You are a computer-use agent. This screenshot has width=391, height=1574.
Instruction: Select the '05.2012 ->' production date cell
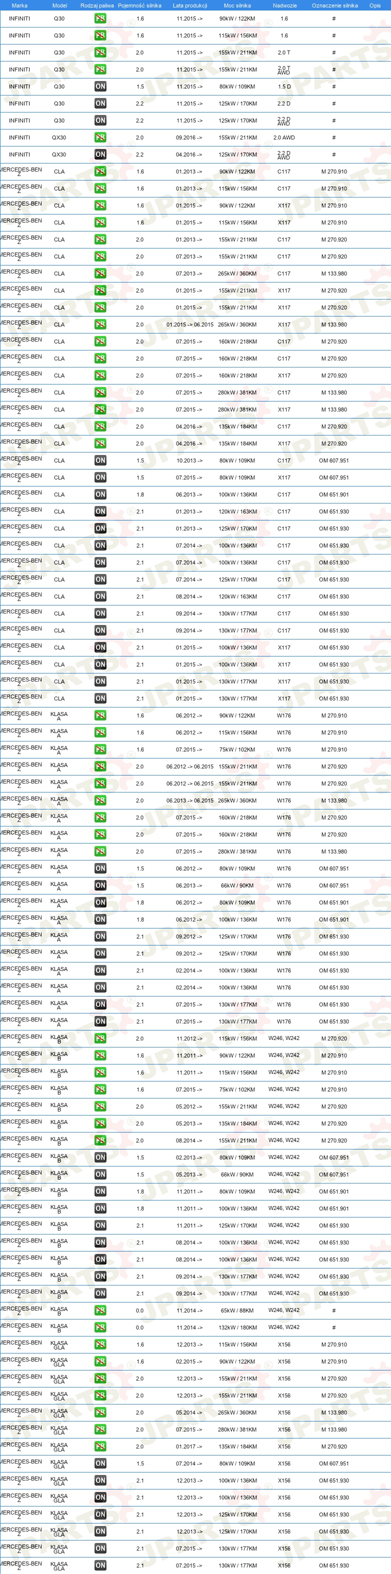point(189,1106)
